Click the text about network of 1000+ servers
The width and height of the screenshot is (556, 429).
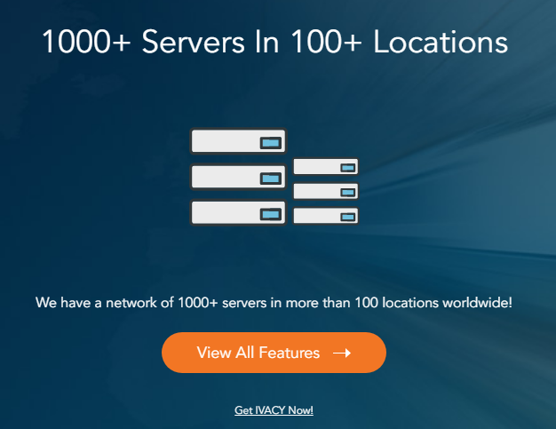[274, 302]
